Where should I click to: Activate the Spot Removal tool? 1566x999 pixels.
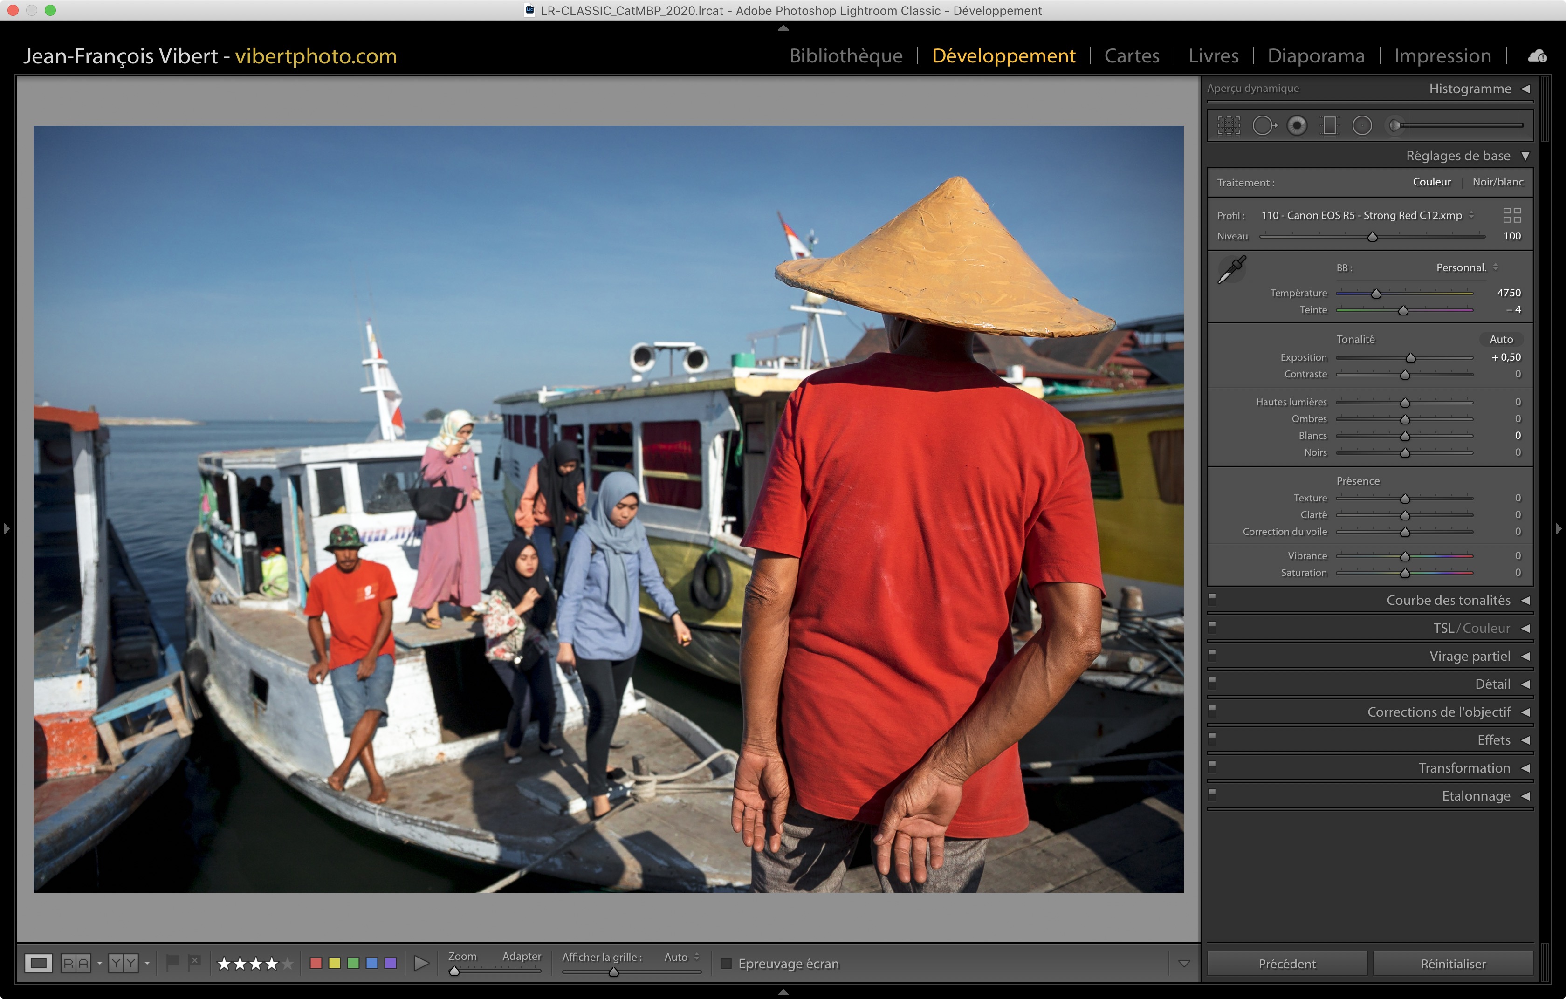[x=1264, y=125]
